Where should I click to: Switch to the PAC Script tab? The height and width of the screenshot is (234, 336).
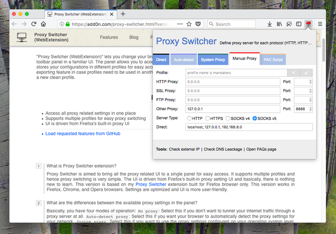pyautogui.click(x=273, y=59)
